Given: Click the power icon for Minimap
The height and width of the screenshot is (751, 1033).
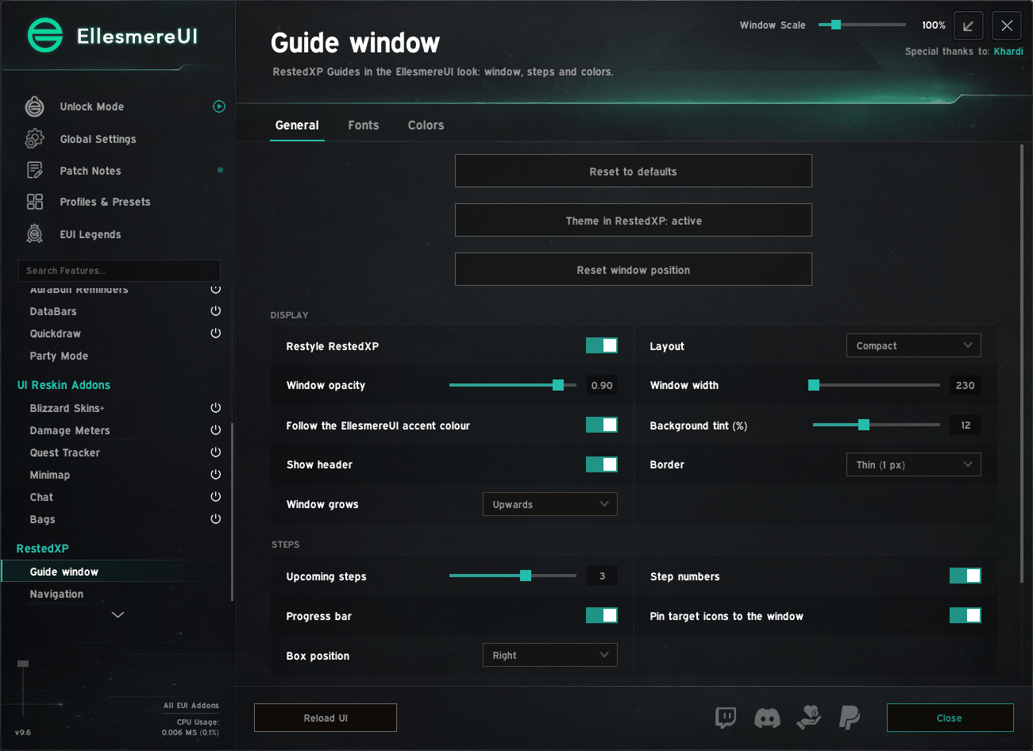Looking at the screenshot, I should [216, 475].
